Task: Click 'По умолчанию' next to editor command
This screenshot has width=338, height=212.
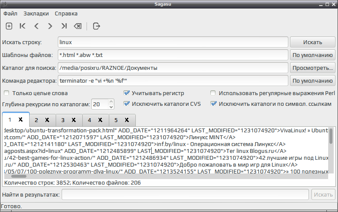Action: (313, 81)
